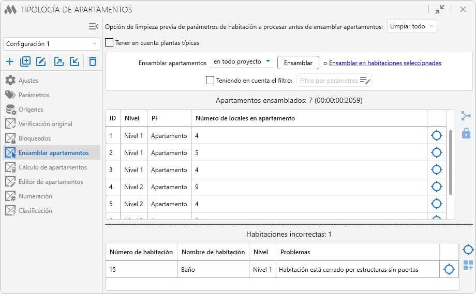476x294 pixels.
Task: Open the 'Configuración 1' dropdown
Action: click(51, 44)
